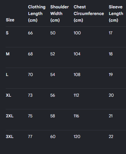Image resolution: width=126 pixels, height=154 pixels.
Task: Click chest circumference value 108
Action: tap(77, 75)
